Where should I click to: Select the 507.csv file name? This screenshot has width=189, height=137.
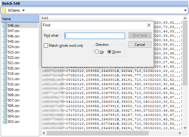coord(14,100)
